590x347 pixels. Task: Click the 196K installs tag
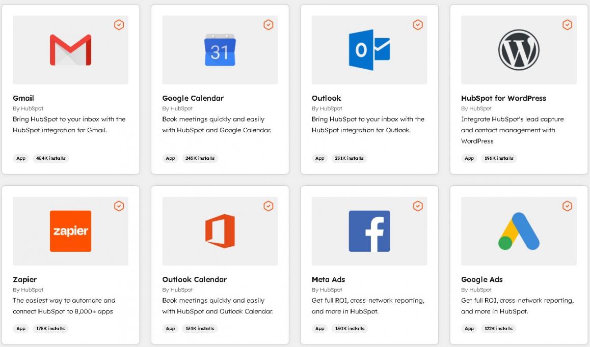499,158
